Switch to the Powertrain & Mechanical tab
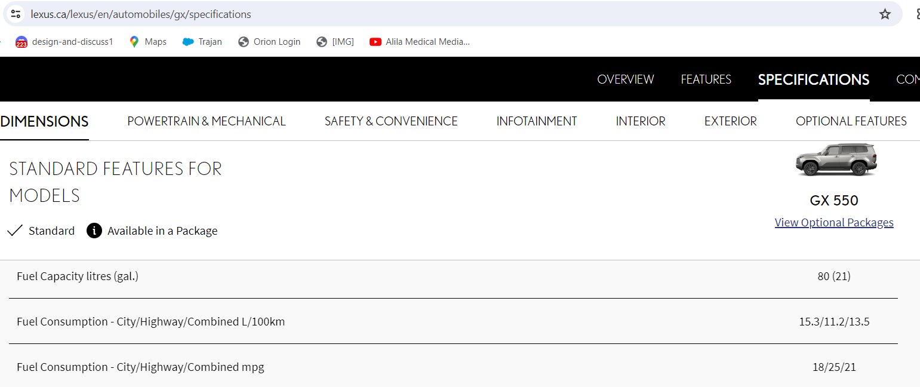Image resolution: width=920 pixels, height=387 pixels. pyautogui.click(x=207, y=121)
